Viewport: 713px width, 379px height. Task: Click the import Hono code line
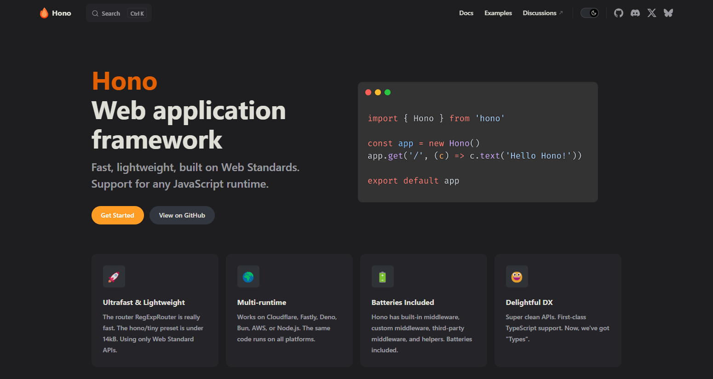436,118
